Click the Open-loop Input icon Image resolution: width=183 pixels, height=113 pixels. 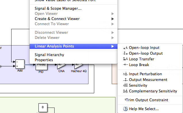[x=126, y=48]
